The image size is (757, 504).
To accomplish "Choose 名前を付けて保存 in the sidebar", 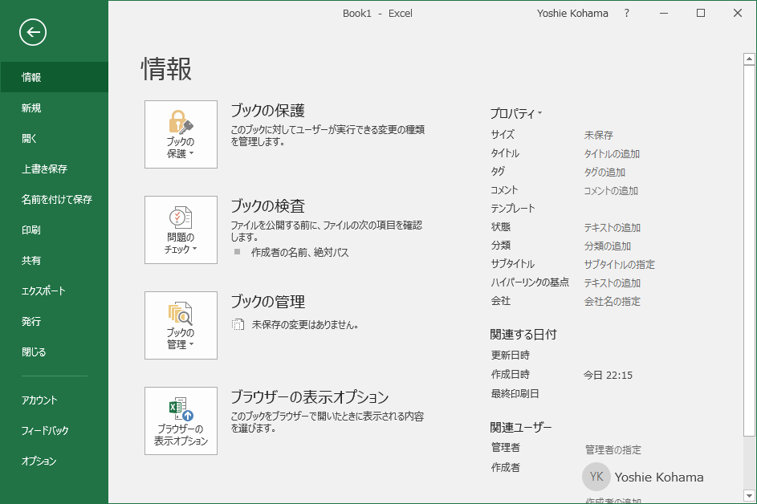I will [x=54, y=199].
